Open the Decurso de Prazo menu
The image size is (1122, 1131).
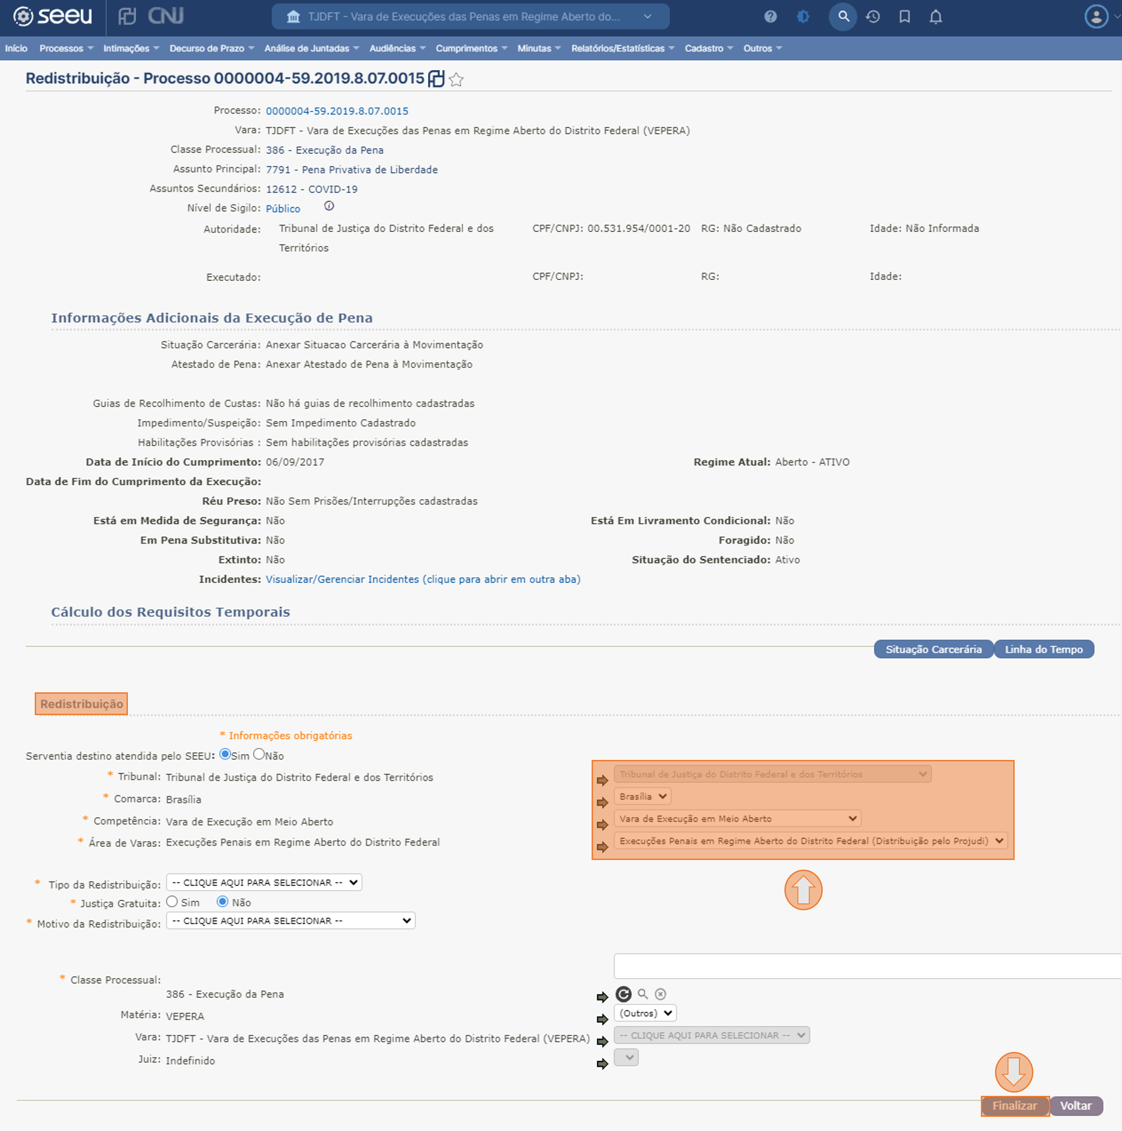coord(212,48)
